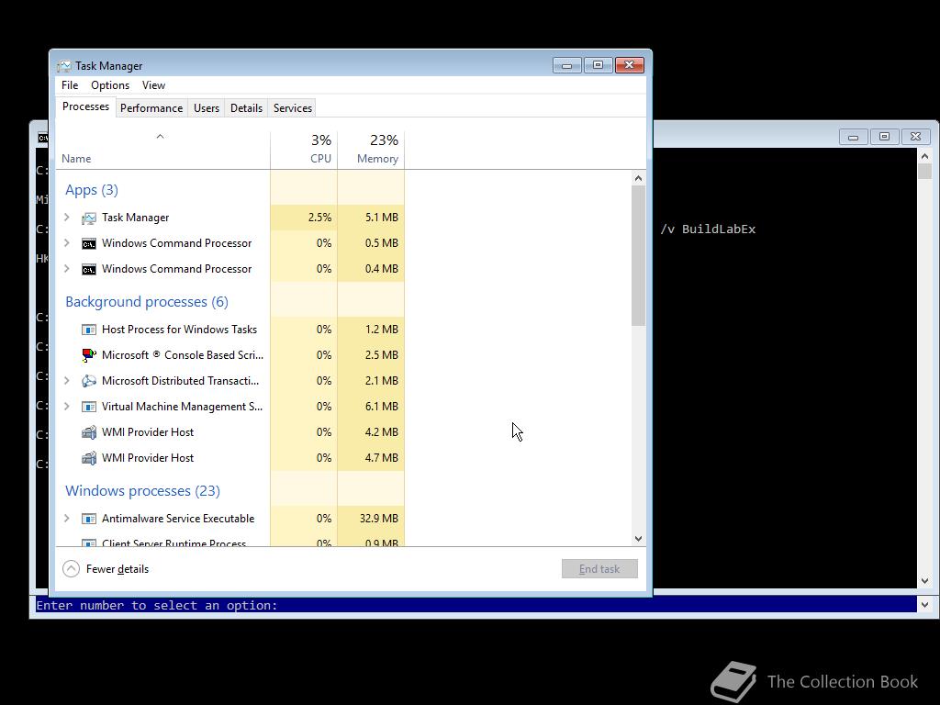Click the Task Manager app row icon
Viewport: 940px width, 705px height.
[x=89, y=218]
